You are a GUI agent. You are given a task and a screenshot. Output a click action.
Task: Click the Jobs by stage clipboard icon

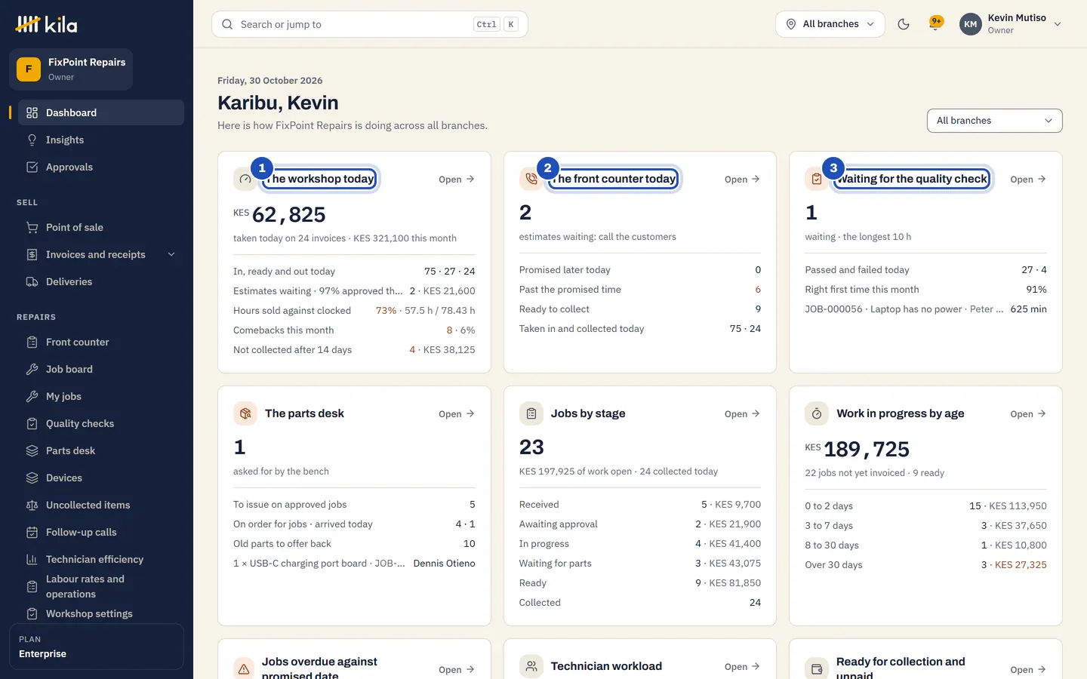click(531, 413)
